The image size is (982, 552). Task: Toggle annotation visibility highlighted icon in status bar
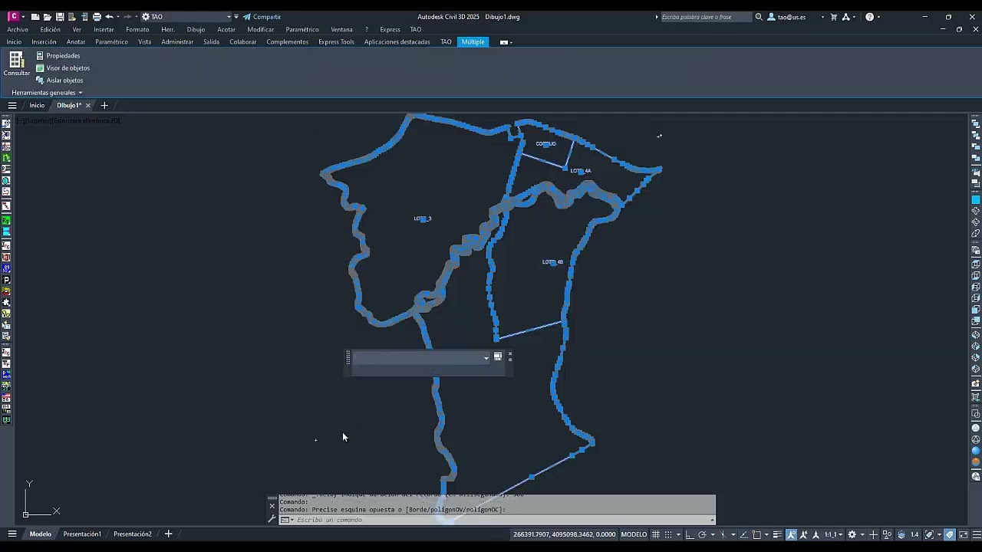(791, 534)
